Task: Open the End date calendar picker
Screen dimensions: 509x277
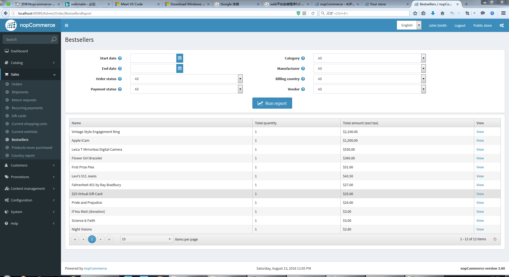Action: (x=180, y=68)
